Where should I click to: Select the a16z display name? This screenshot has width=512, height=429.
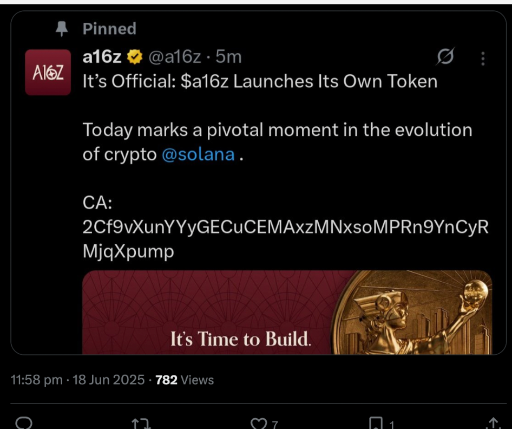point(102,57)
